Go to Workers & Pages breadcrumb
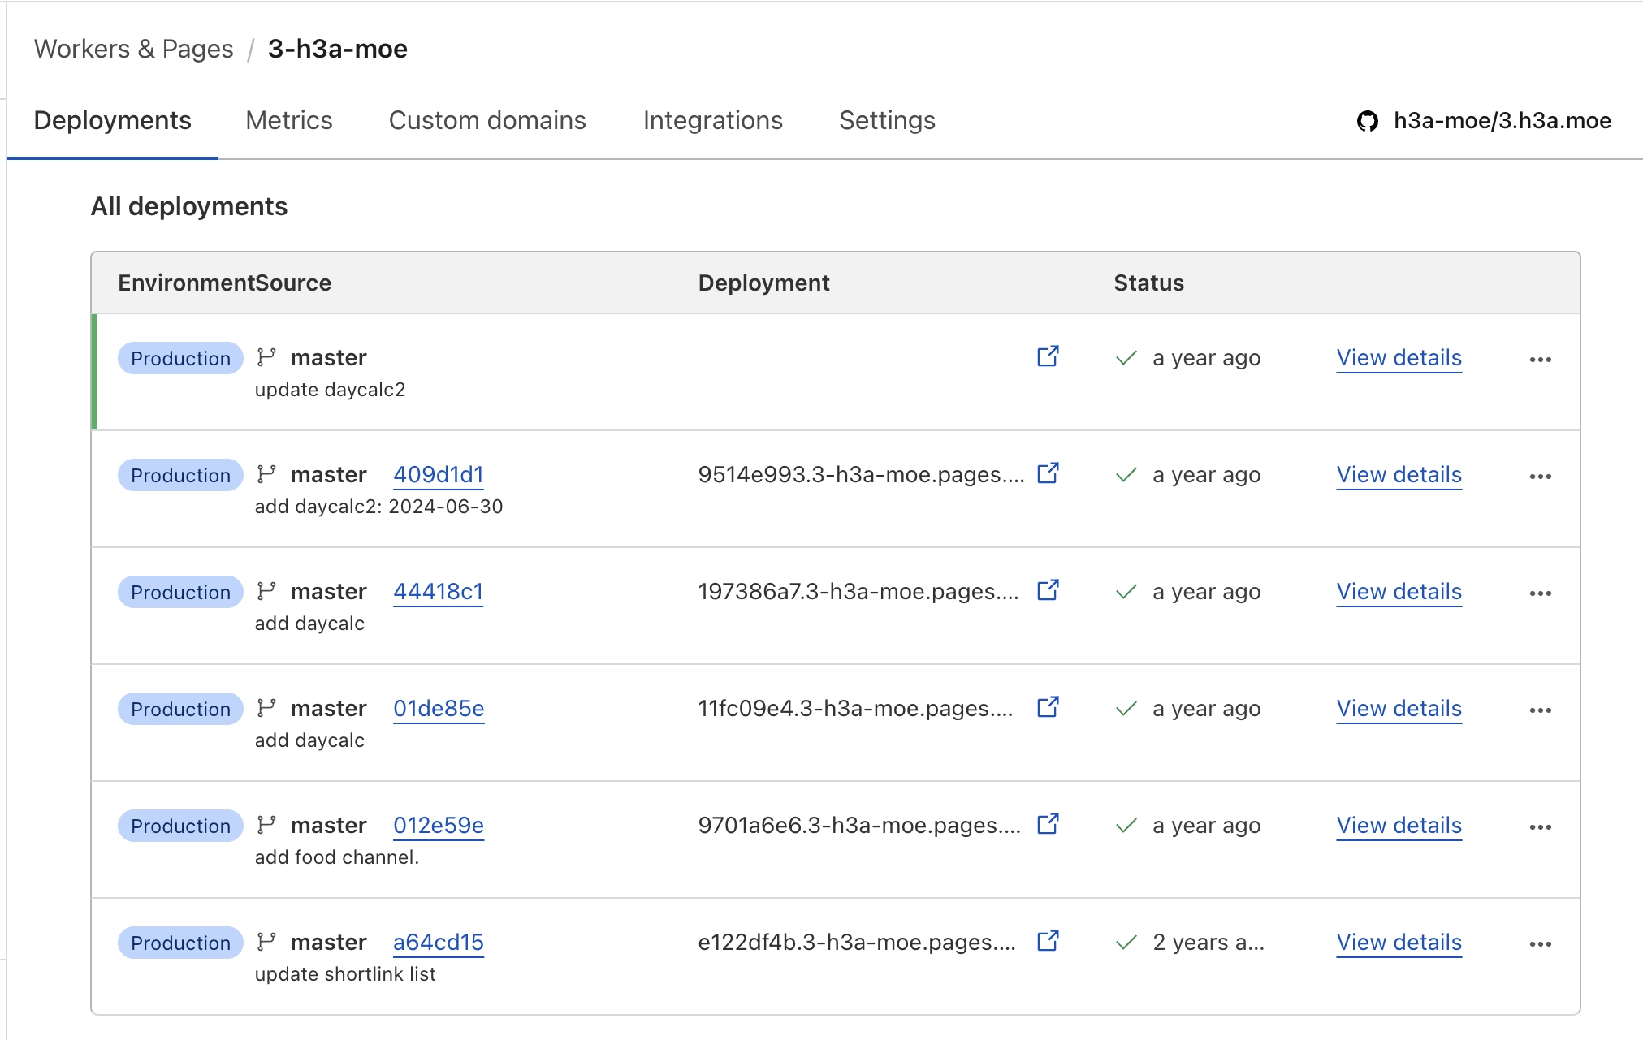This screenshot has height=1040, width=1643. [134, 49]
